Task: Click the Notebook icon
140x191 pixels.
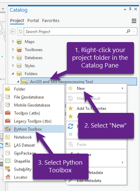Action: (x=8, y=137)
